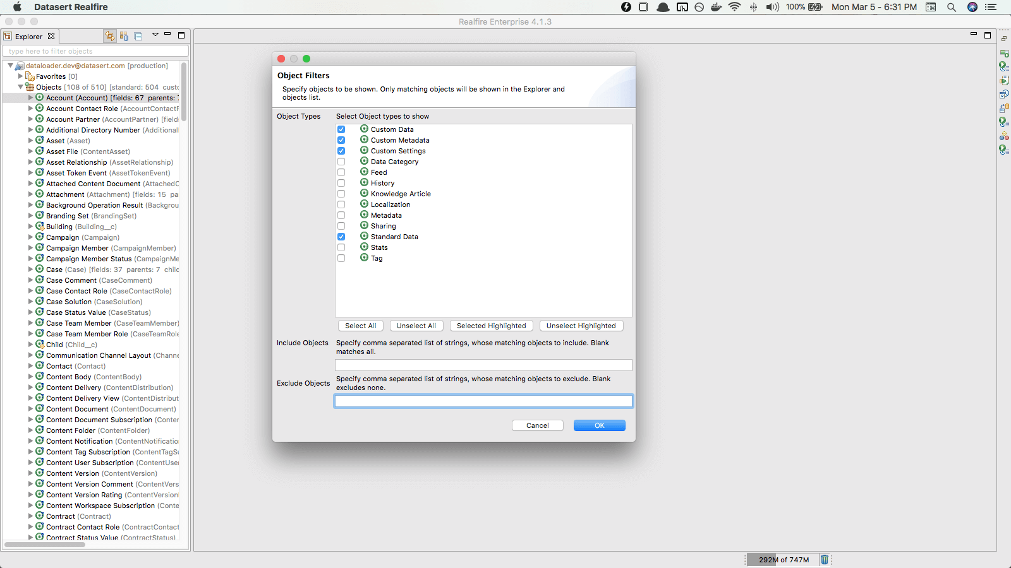Click the Explorer horizontal scrollbar
1011x568 pixels.
[45, 544]
